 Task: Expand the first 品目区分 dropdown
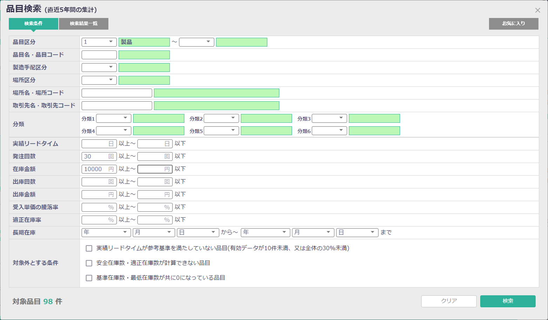click(99, 42)
